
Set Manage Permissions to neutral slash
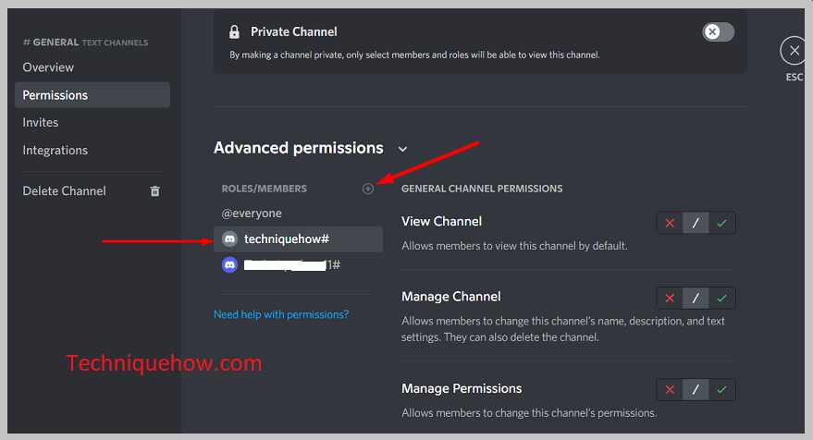(696, 390)
